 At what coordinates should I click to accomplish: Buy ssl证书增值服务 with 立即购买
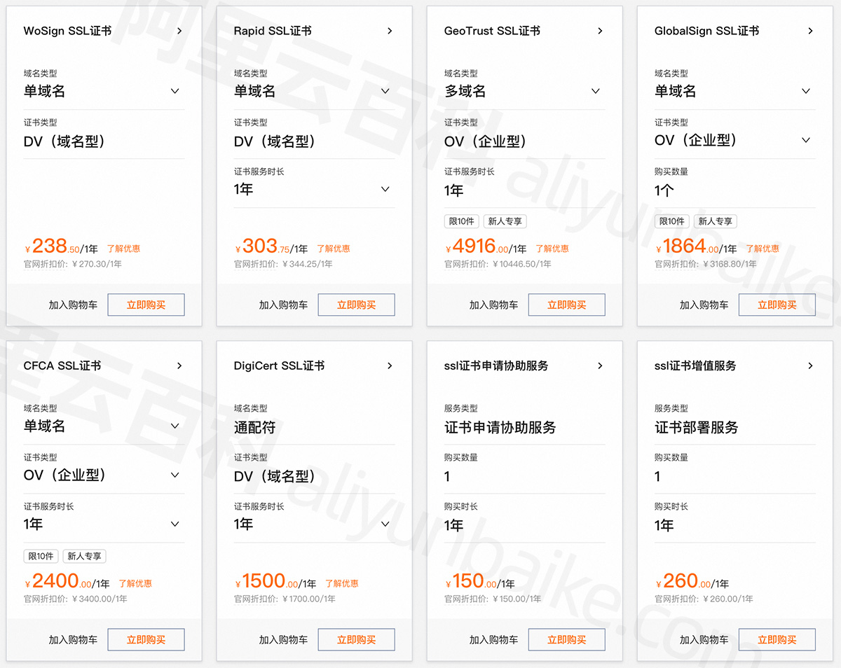coord(777,639)
